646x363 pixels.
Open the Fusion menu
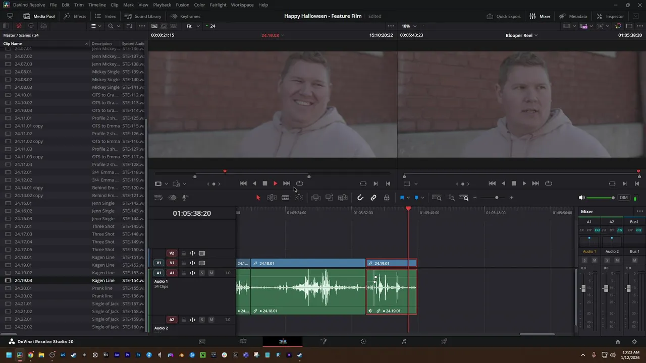click(182, 5)
